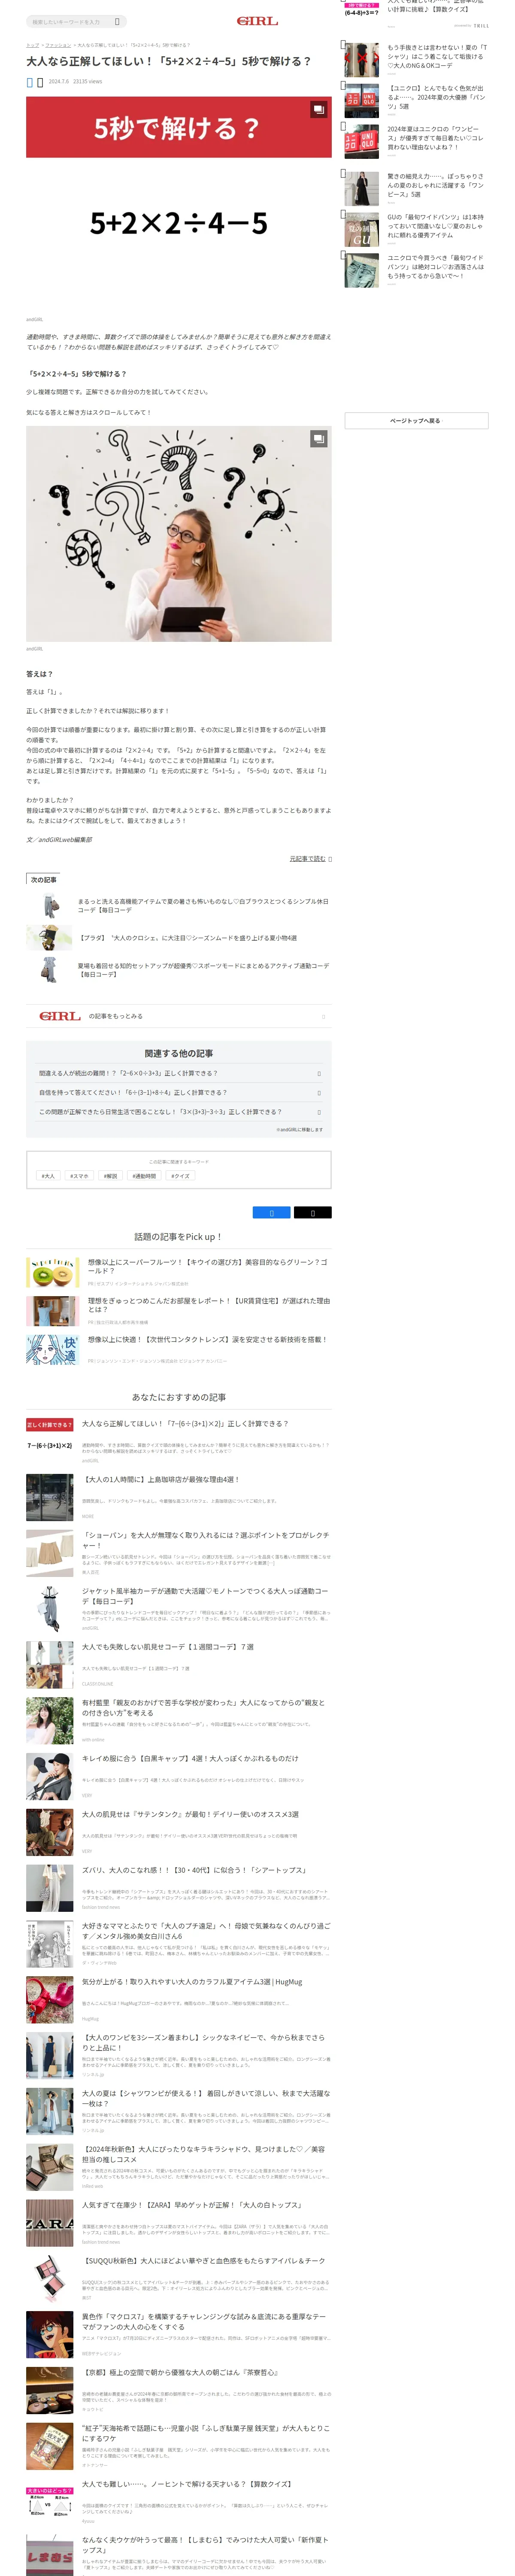Open the gallery icon on the 5秒で解ける banner
Image resolution: width=515 pixels, height=2576 pixels.
click(318, 109)
